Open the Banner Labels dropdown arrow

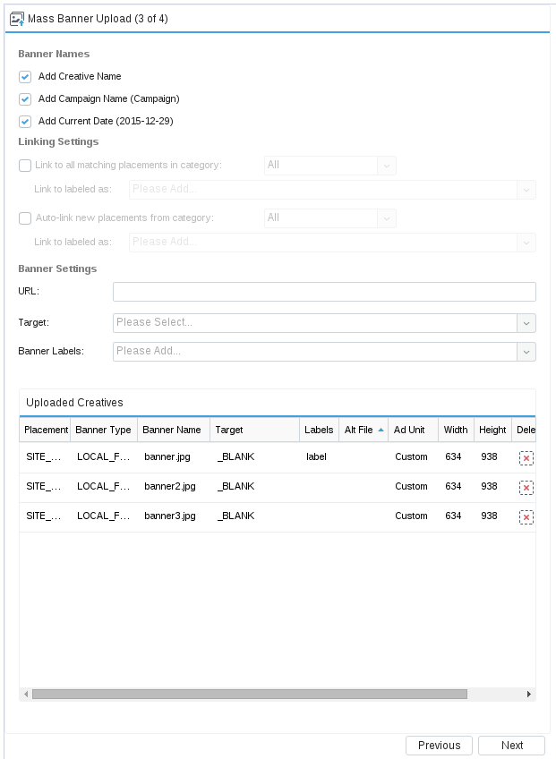coord(526,352)
